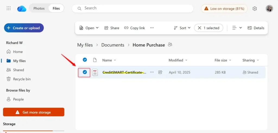
Task: Click Get more storage button
Action: click(34, 112)
